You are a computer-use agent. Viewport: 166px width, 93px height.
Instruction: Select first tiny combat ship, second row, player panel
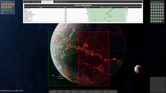(x=2, y=7)
